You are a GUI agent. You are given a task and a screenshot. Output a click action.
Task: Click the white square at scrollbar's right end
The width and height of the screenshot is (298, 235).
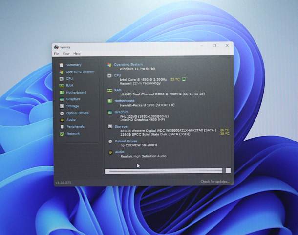(x=228, y=170)
